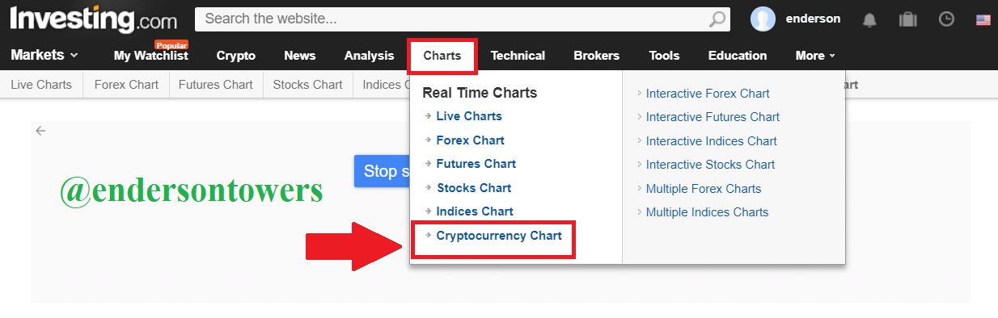This screenshot has width=998, height=318.
Task: Open the portfolio briefcase icon
Action: click(x=907, y=19)
